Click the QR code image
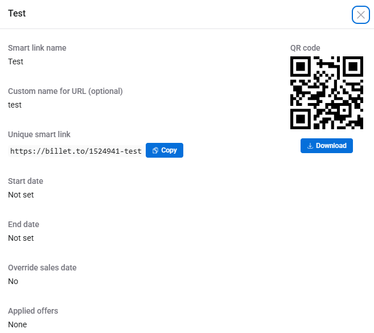 (327, 93)
